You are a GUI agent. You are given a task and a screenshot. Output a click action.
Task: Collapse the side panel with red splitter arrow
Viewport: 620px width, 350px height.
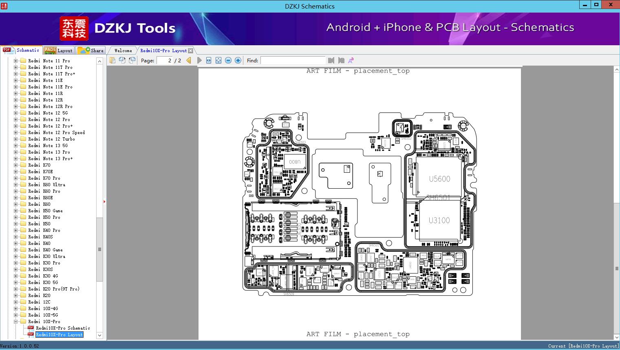pyautogui.click(x=104, y=201)
